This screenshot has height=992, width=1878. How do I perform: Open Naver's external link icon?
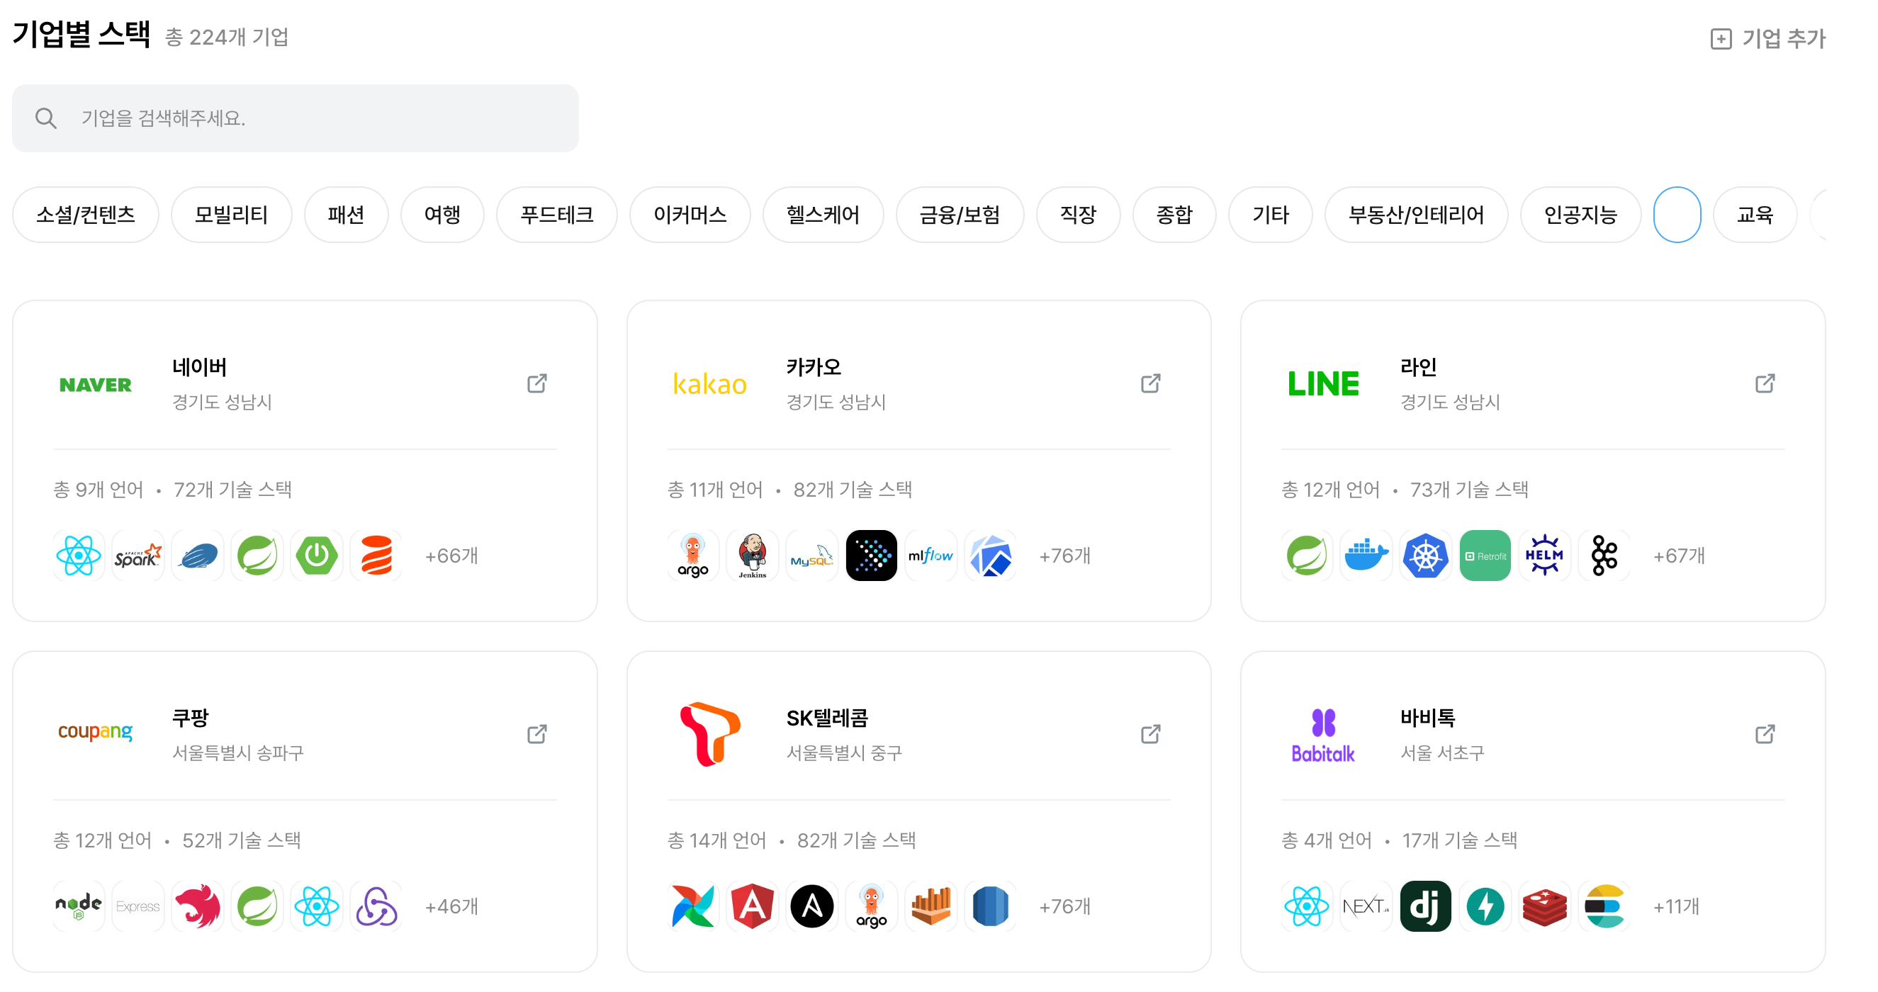point(536,383)
